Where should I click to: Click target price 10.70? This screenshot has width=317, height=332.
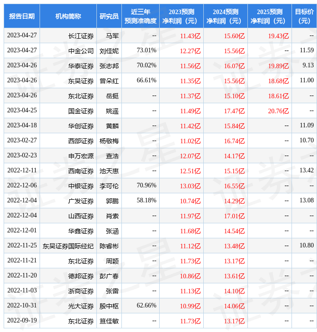tap(307, 141)
